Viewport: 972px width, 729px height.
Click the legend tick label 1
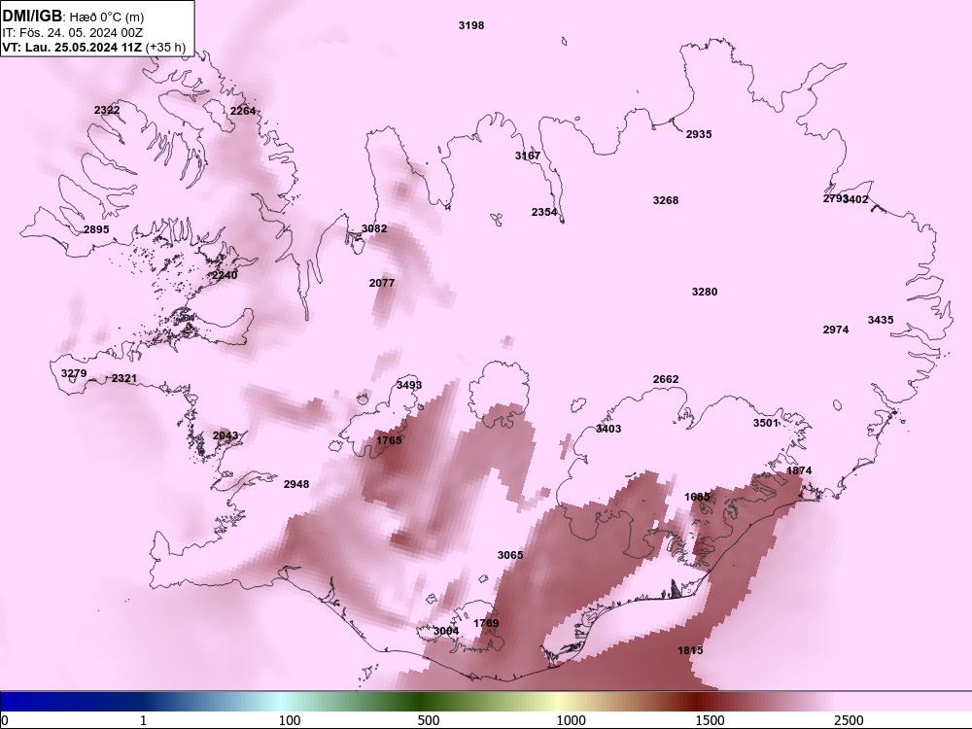pyautogui.click(x=143, y=720)
